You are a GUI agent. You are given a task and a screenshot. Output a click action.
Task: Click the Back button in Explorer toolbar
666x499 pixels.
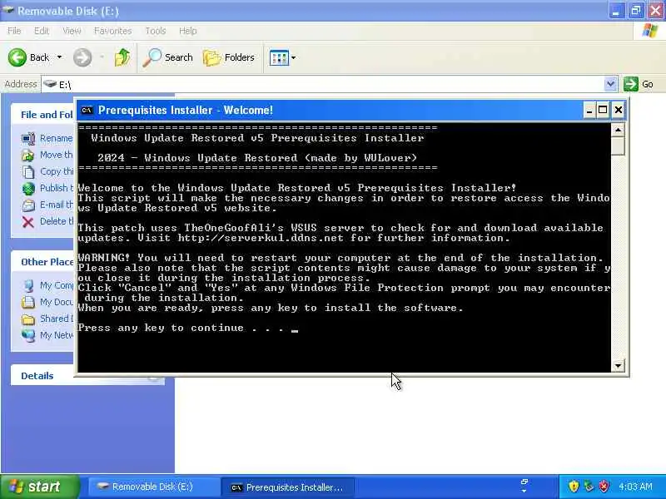point(29,57)
